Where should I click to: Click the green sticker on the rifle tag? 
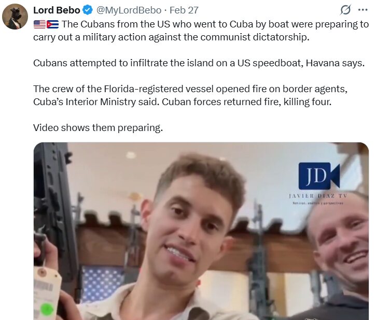[x=47, y=309]
